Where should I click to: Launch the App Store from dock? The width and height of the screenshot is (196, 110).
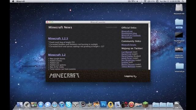point(41,105)
